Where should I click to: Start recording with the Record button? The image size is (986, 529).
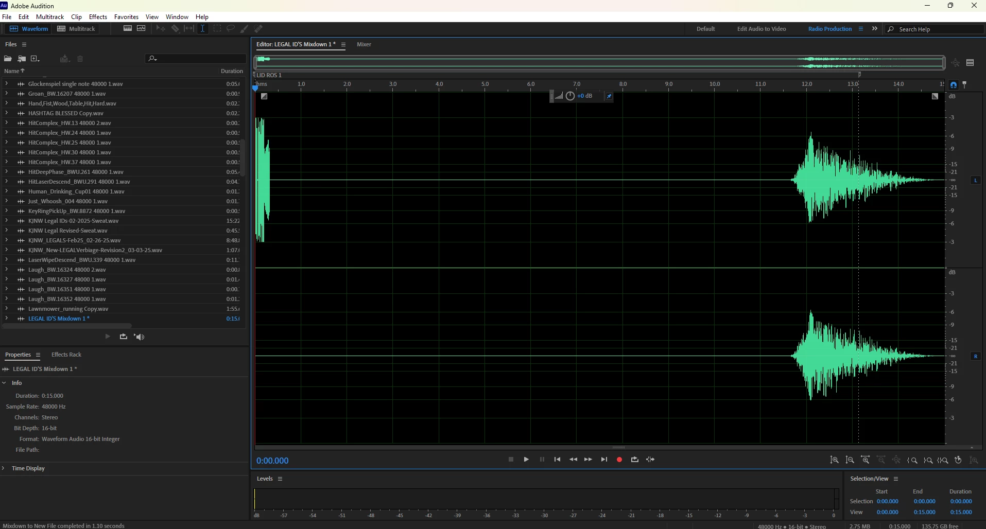pyautogui.click(x=619, y=460)
